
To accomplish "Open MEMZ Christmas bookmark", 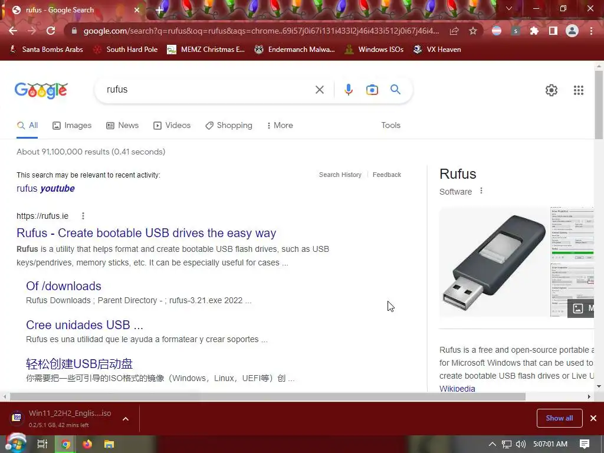I will point(206,50).
